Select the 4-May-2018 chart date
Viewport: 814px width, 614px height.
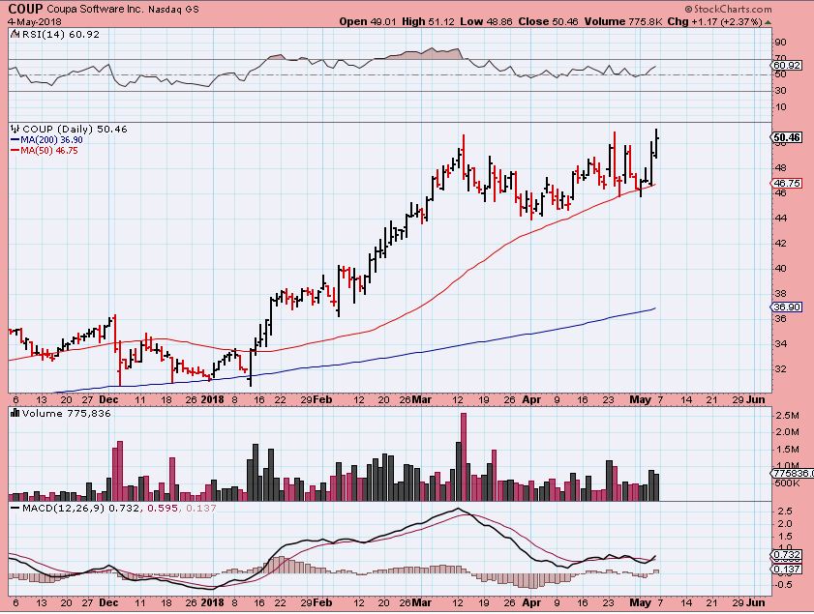pyautogui.click(x=35, y=22)
